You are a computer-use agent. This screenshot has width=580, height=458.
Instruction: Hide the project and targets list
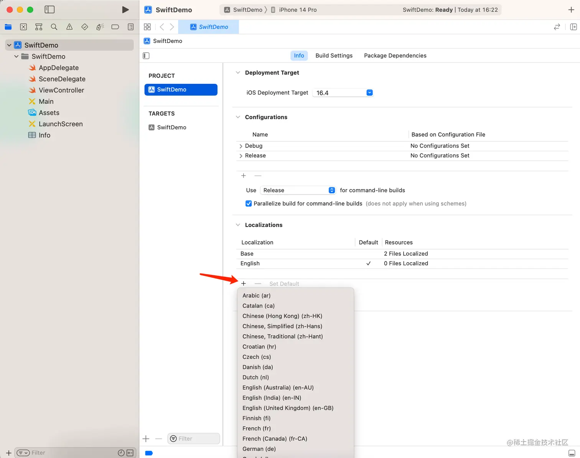click(x=146, y=56)
